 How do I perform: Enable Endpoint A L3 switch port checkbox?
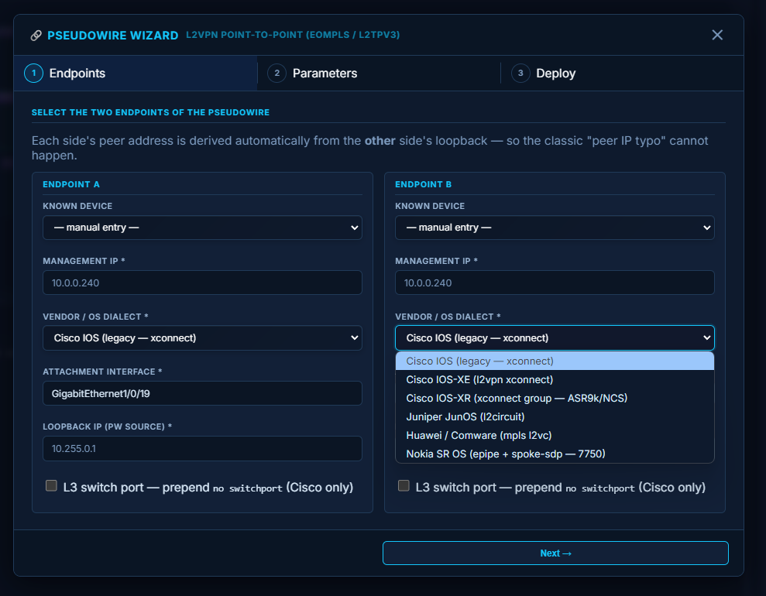(x=51, y=485)
